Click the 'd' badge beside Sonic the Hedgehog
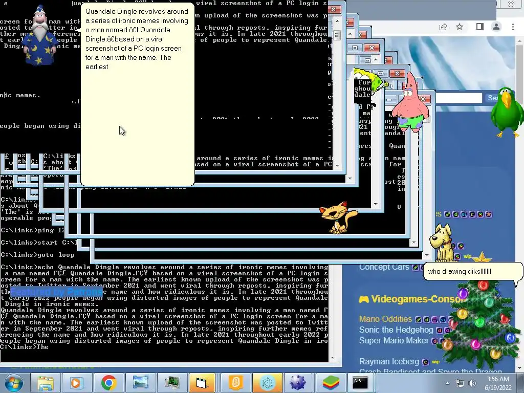Viewport: 524px width, 393px height. coord(439,331)
